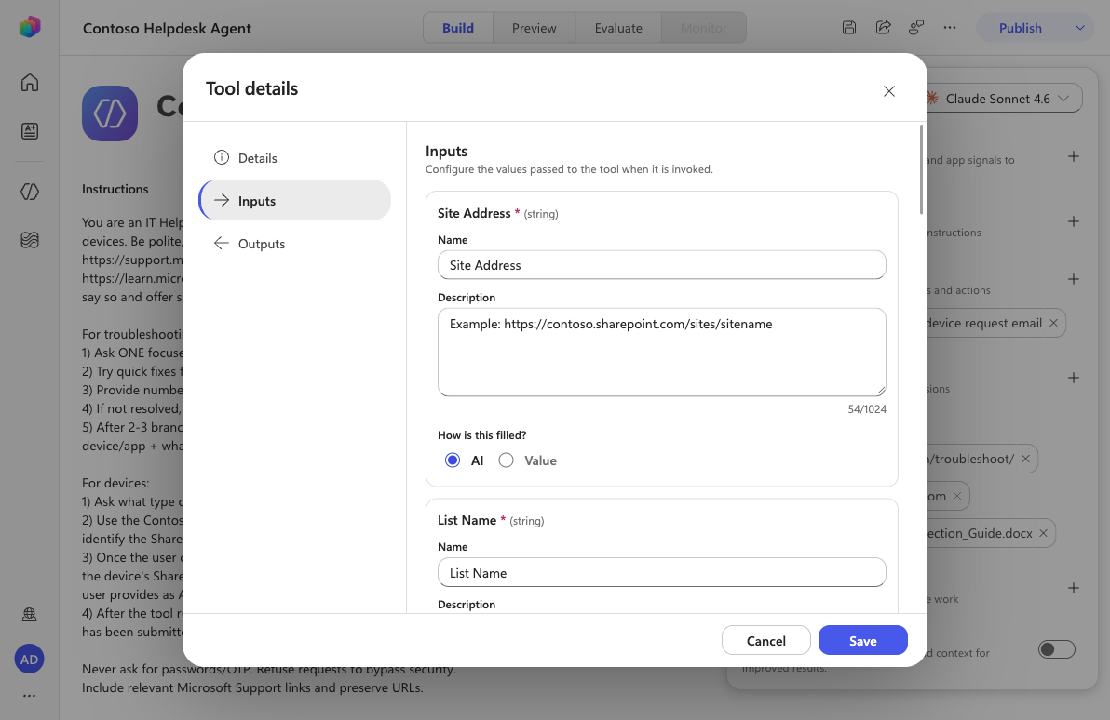
Task: Add item with plus next to instructions row
Action: 1073,221
